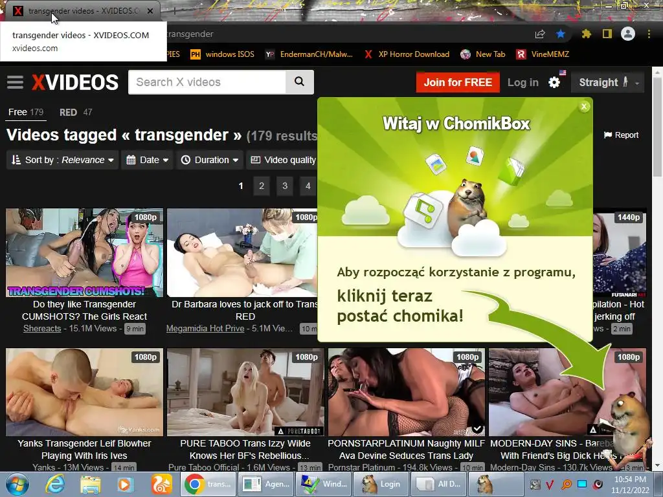Screen dimensions: 663x497
Task: Switch to the 'Agen...' taskbar window
Action: point(265,484)
